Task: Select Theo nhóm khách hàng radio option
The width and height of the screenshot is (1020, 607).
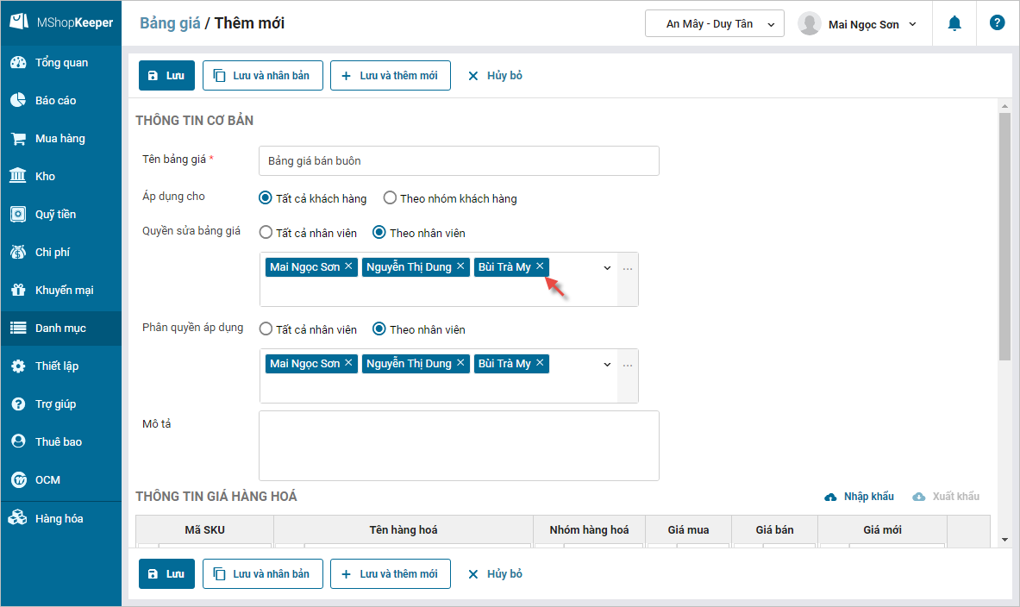Action: (x=390, y=198)
